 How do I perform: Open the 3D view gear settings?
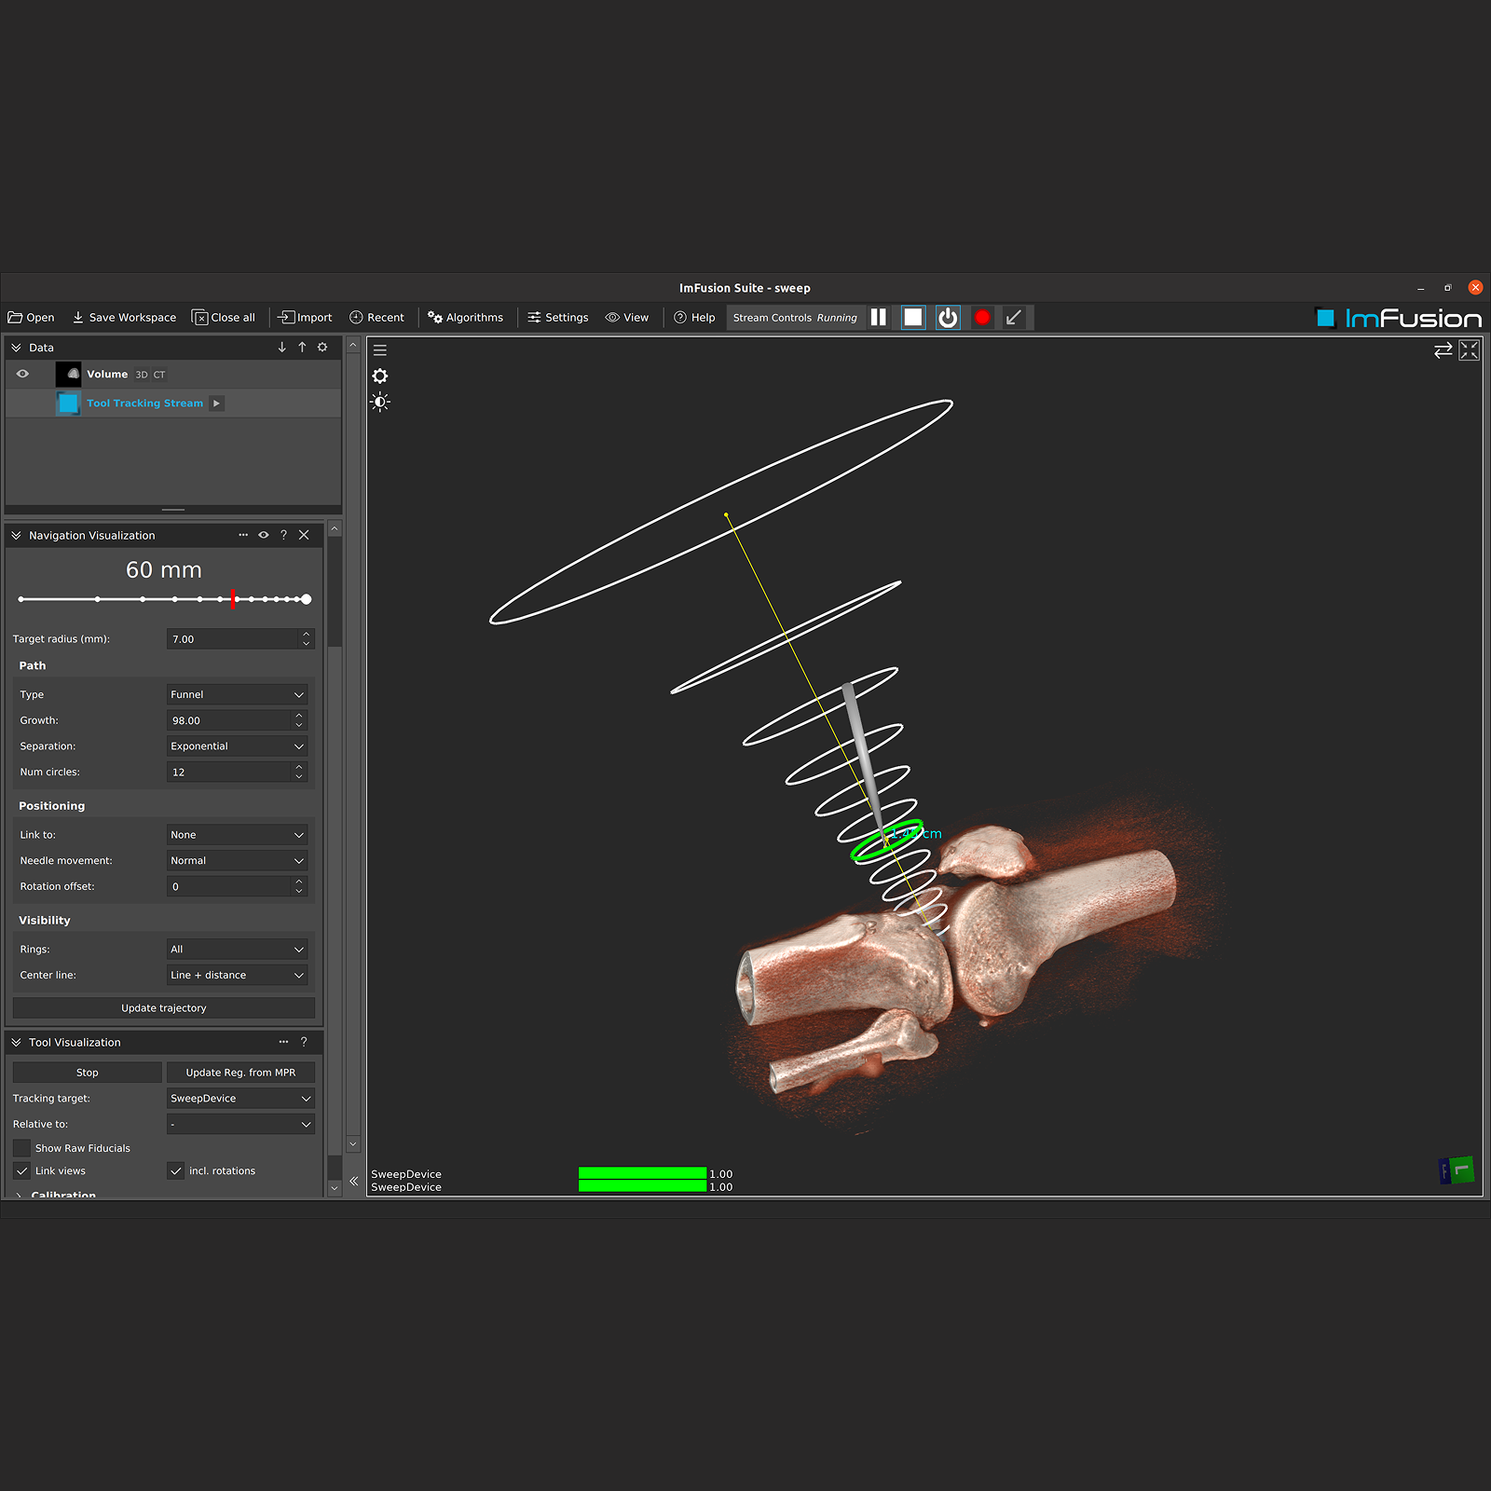click(380, 376)
